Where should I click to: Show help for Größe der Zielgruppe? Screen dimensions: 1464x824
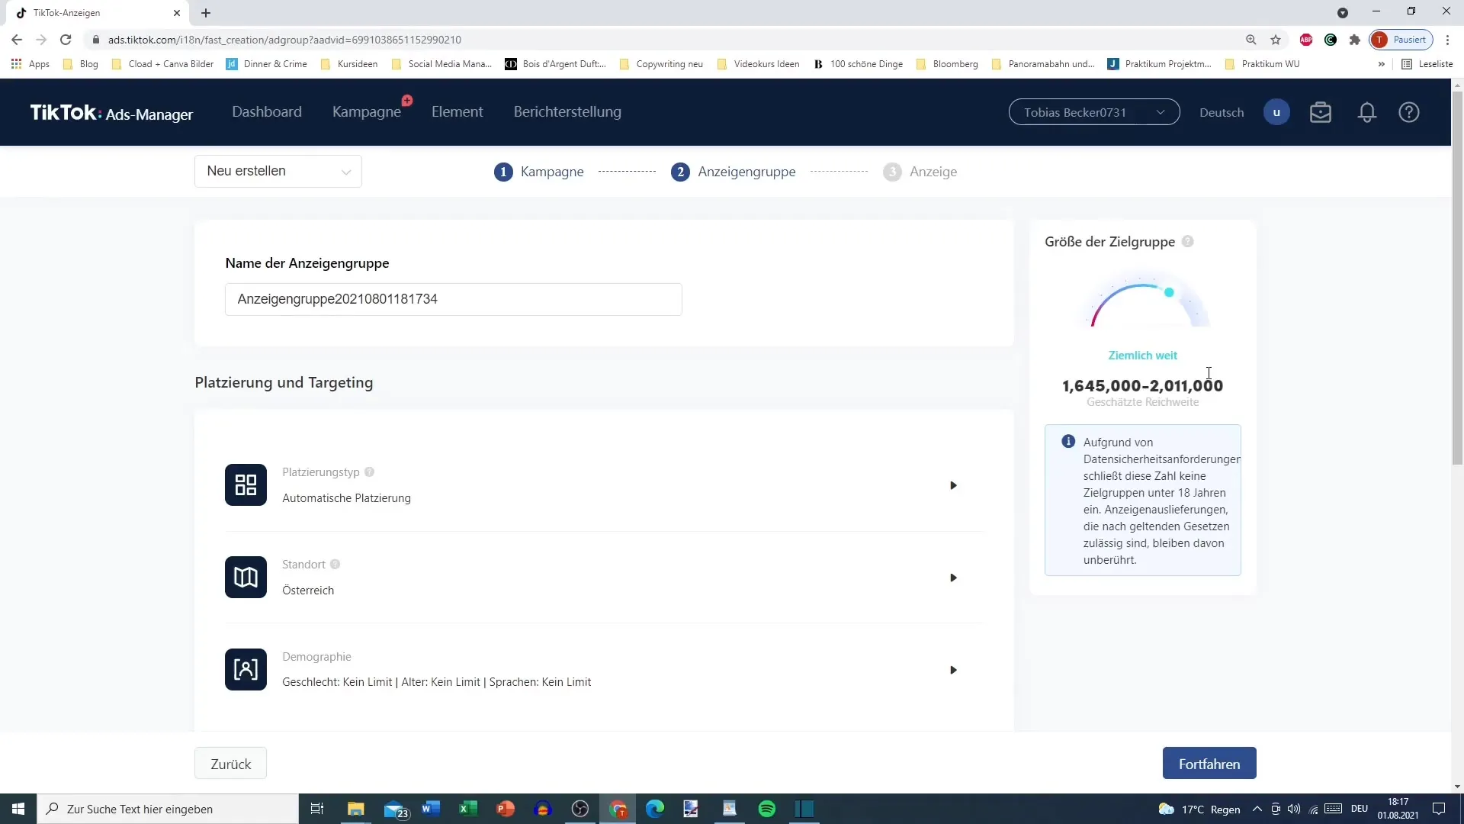pyautogui.click(x=1187, y=242)
